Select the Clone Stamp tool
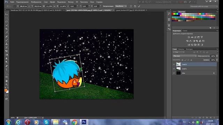Viewport: 223px width, 125px height. pyautogui.click(x=7, y=44)
